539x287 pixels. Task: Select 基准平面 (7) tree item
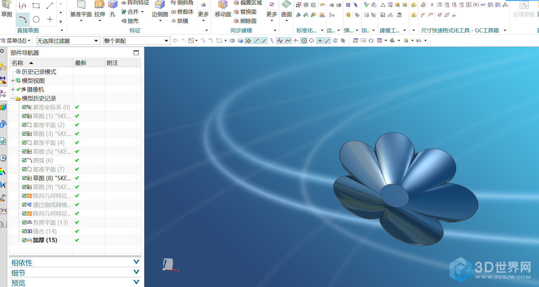48,169
